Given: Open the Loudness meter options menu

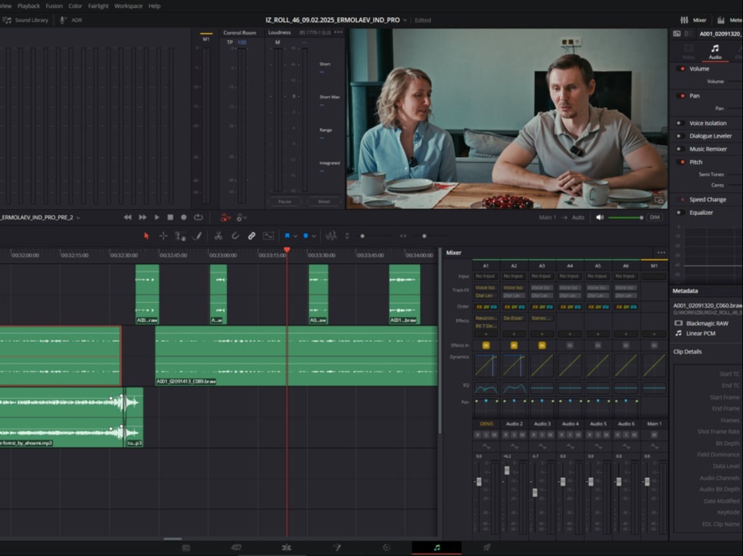Looking at the screenshot, I should pyautogui.click(x=338, y=33).
